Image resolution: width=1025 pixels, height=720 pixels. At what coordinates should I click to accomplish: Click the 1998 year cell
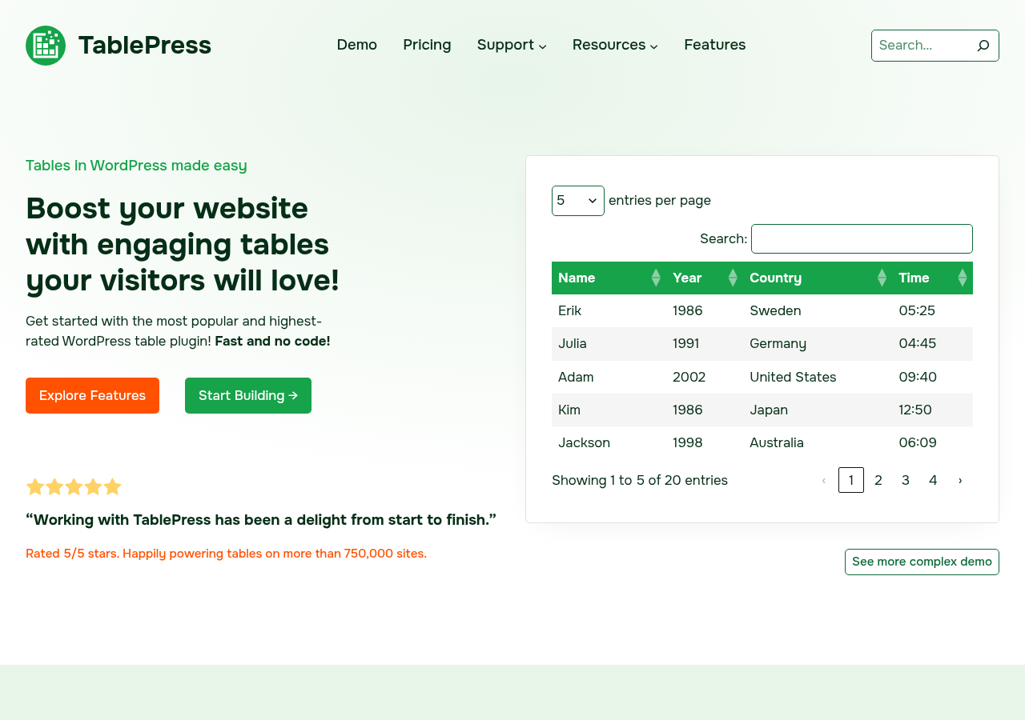pos(705,442)
